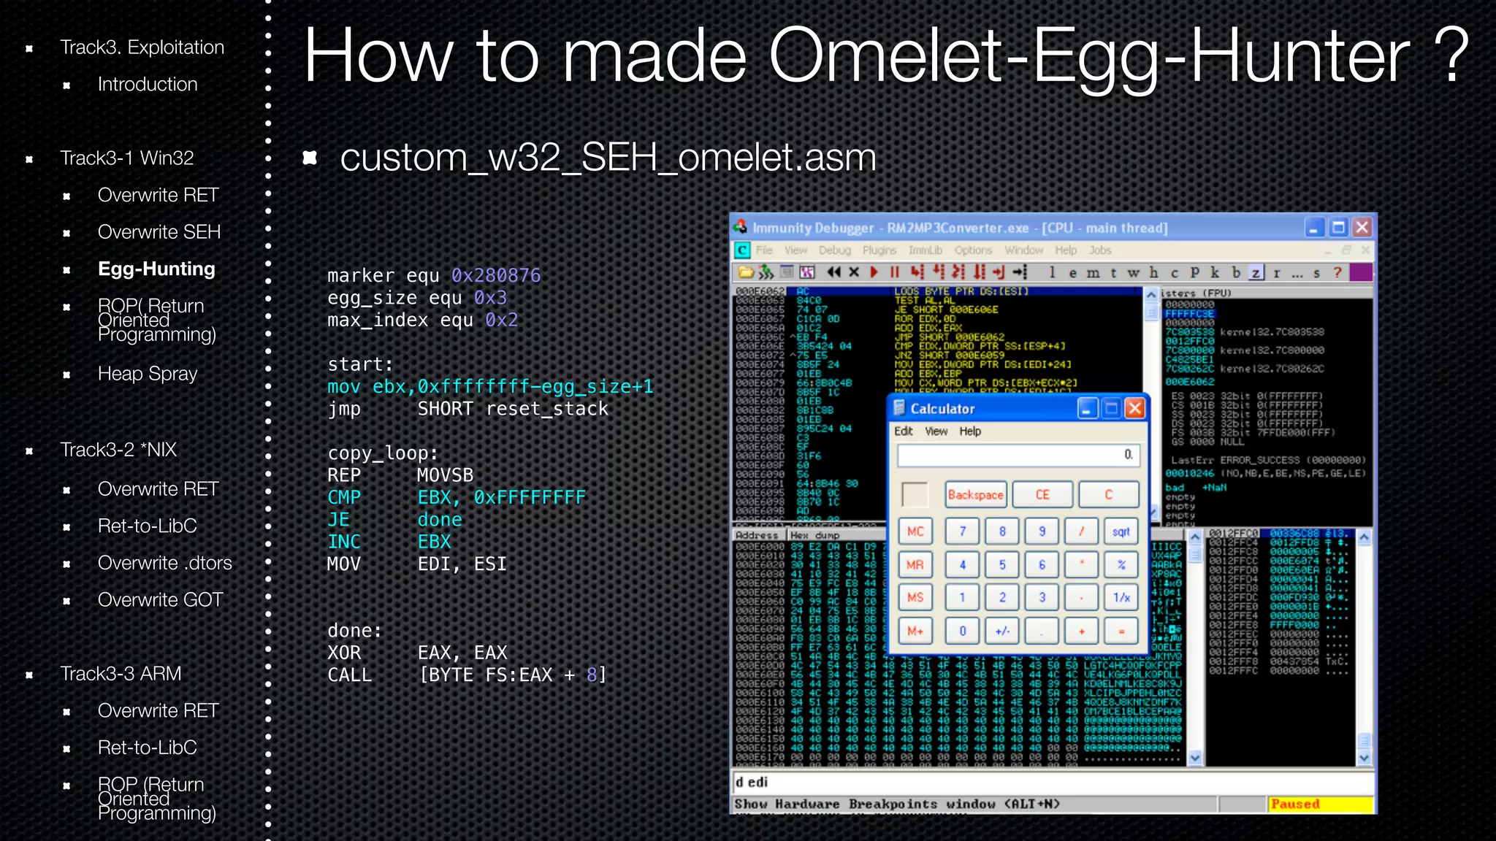Pause execution with the red pause icon
Viewport: 1496px width, 841px height.
(894, 272)
